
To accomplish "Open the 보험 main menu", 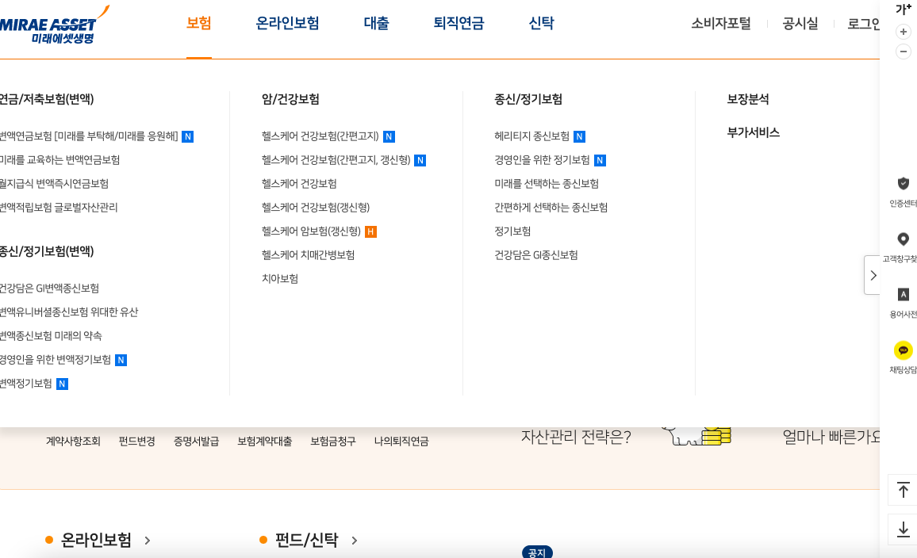I will (199, 23).
